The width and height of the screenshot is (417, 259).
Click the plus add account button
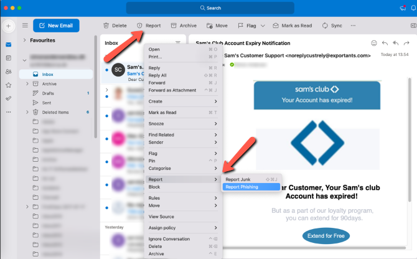[x=9, y=26]
